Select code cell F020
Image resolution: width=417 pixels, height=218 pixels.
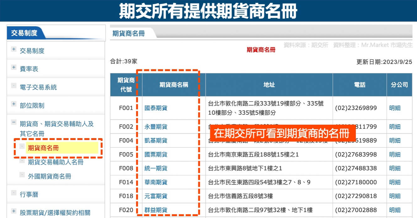(126, 210)
